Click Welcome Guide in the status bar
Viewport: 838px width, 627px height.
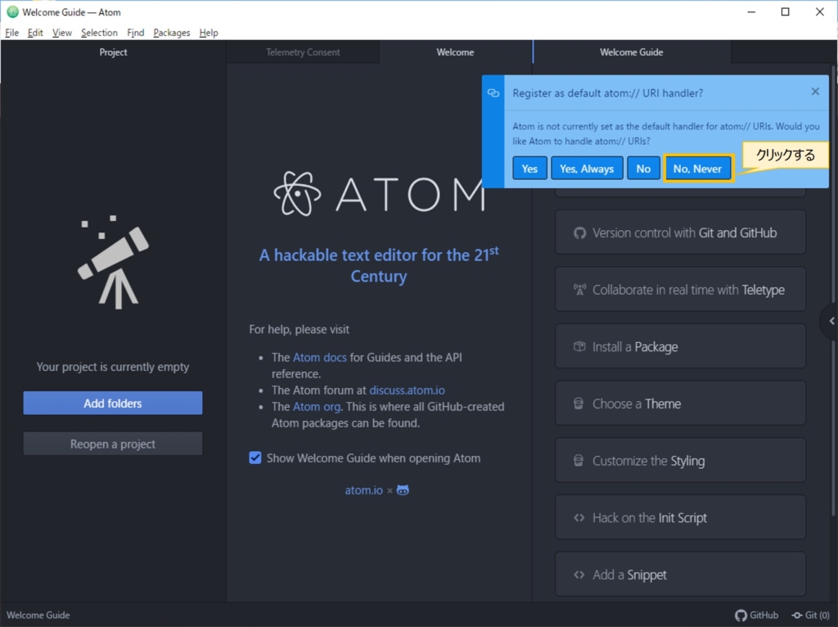point(38,615)
